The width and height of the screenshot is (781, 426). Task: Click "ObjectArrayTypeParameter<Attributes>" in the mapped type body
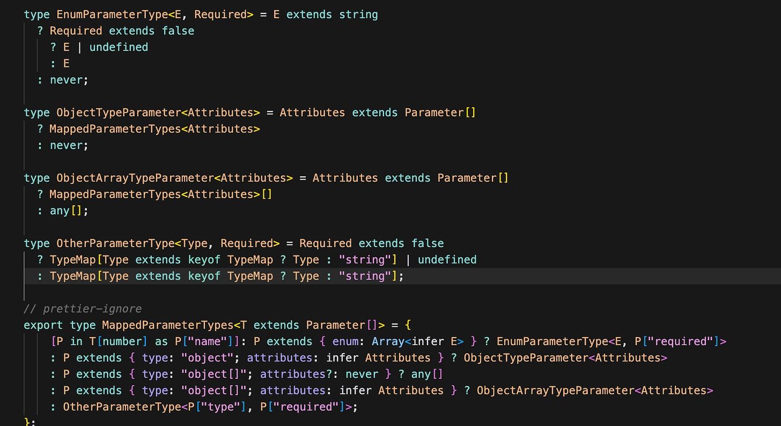tap(595, 391)
